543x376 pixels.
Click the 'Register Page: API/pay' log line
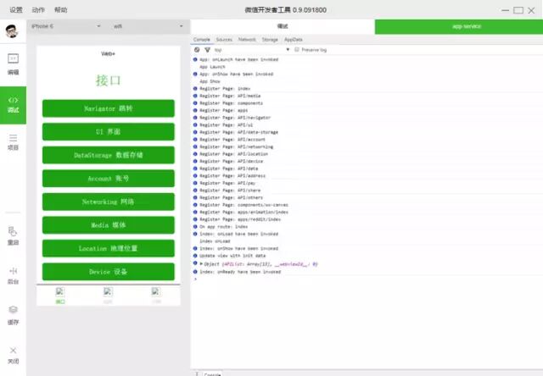(227, 183)
